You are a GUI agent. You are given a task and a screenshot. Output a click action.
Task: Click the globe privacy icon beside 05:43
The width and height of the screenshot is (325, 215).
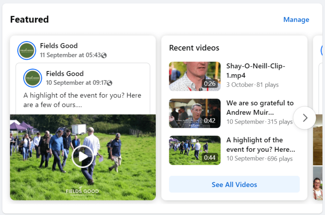tap(104, 55)
